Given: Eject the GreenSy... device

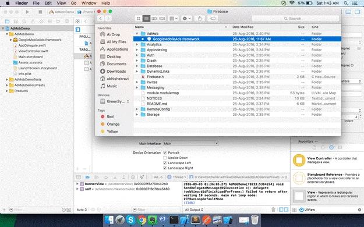Looking at the screenshot, I should pos(128,101).
